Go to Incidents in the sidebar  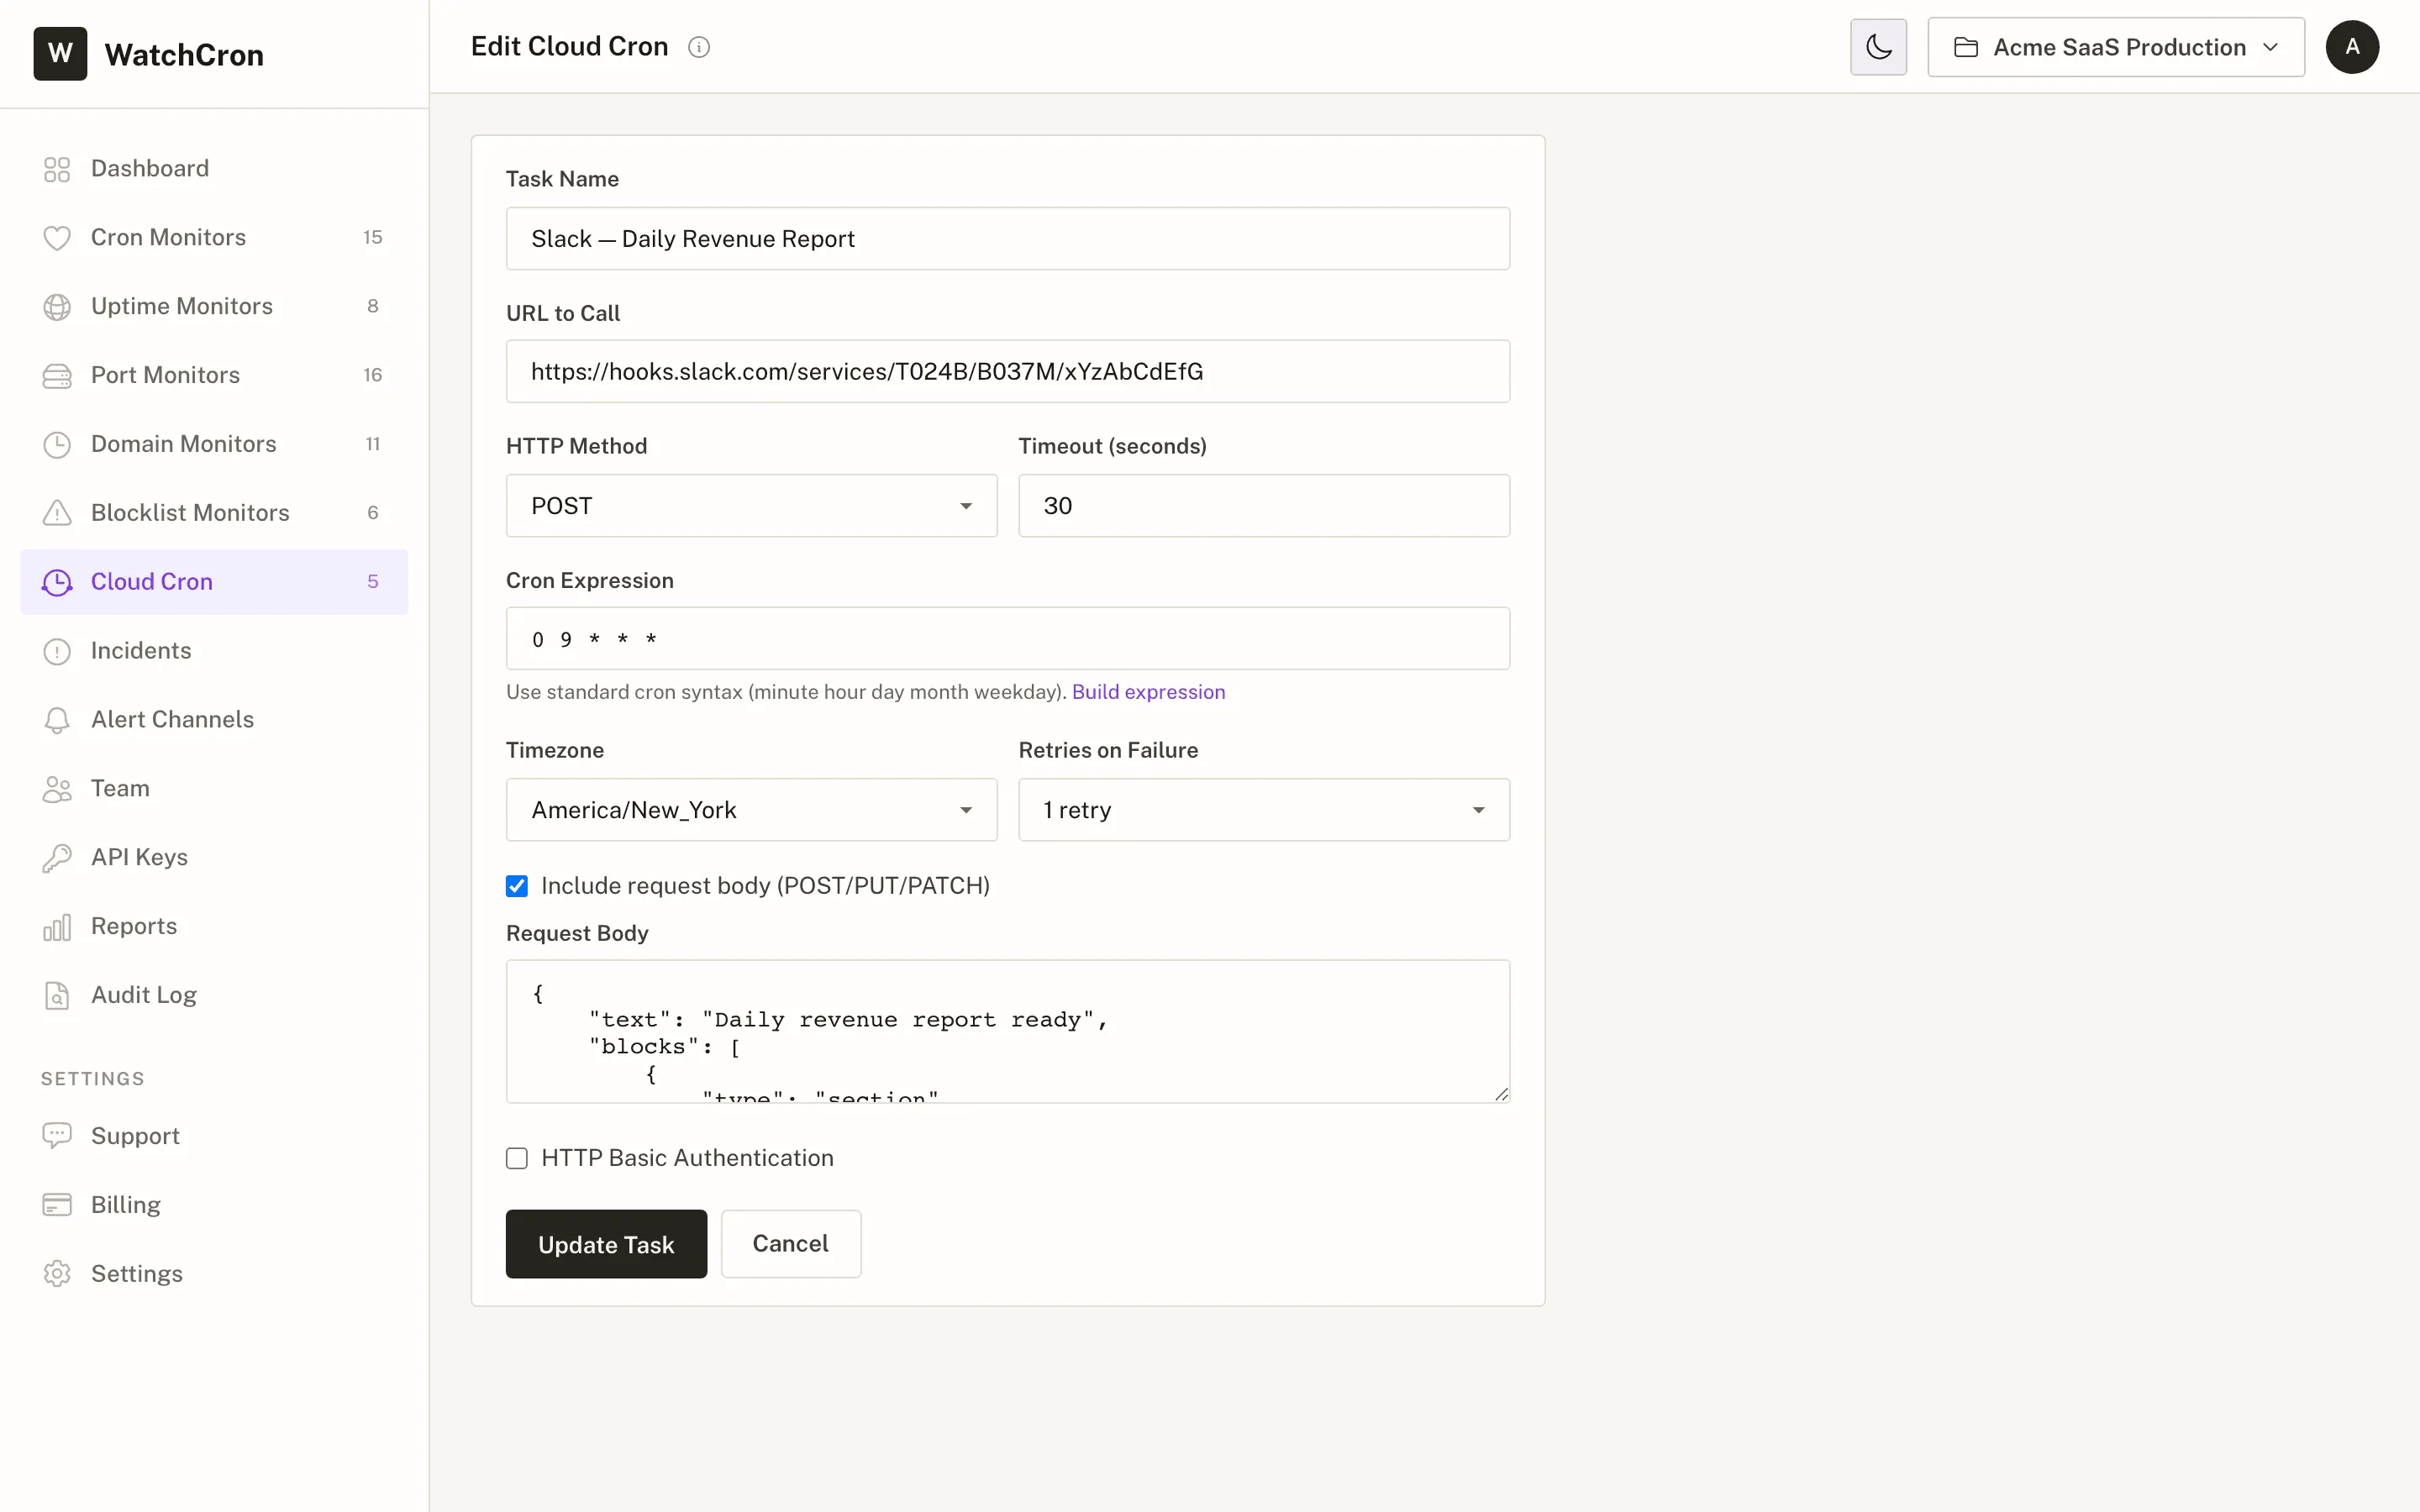coord(214,651)
